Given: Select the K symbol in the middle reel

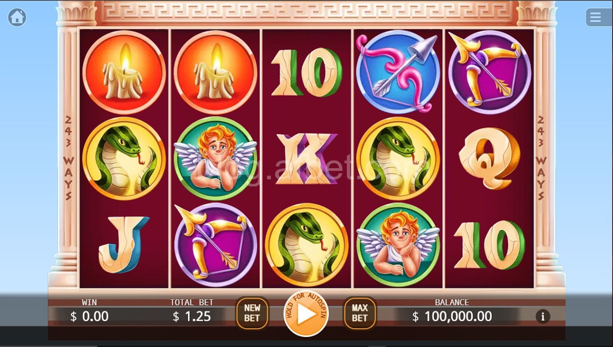Looking at the screenshot, I should pos(306,158).
